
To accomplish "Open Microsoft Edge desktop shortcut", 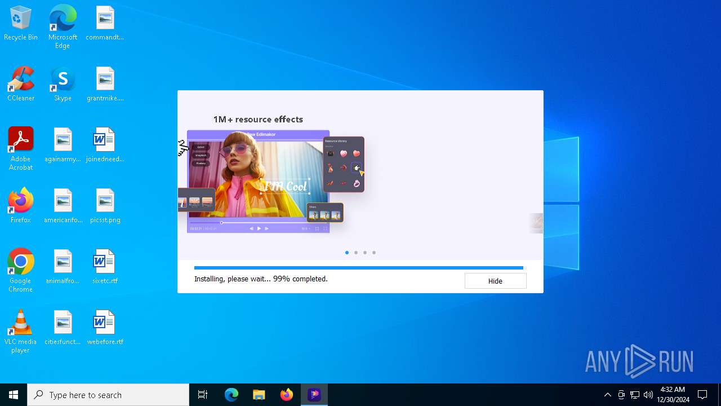I will click(x=63, y=27).
